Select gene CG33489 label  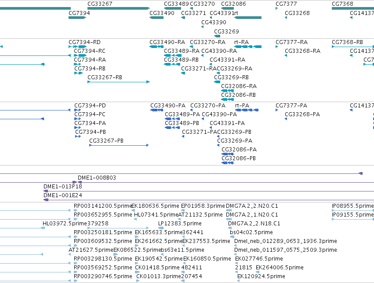click(x=176, y=4)
